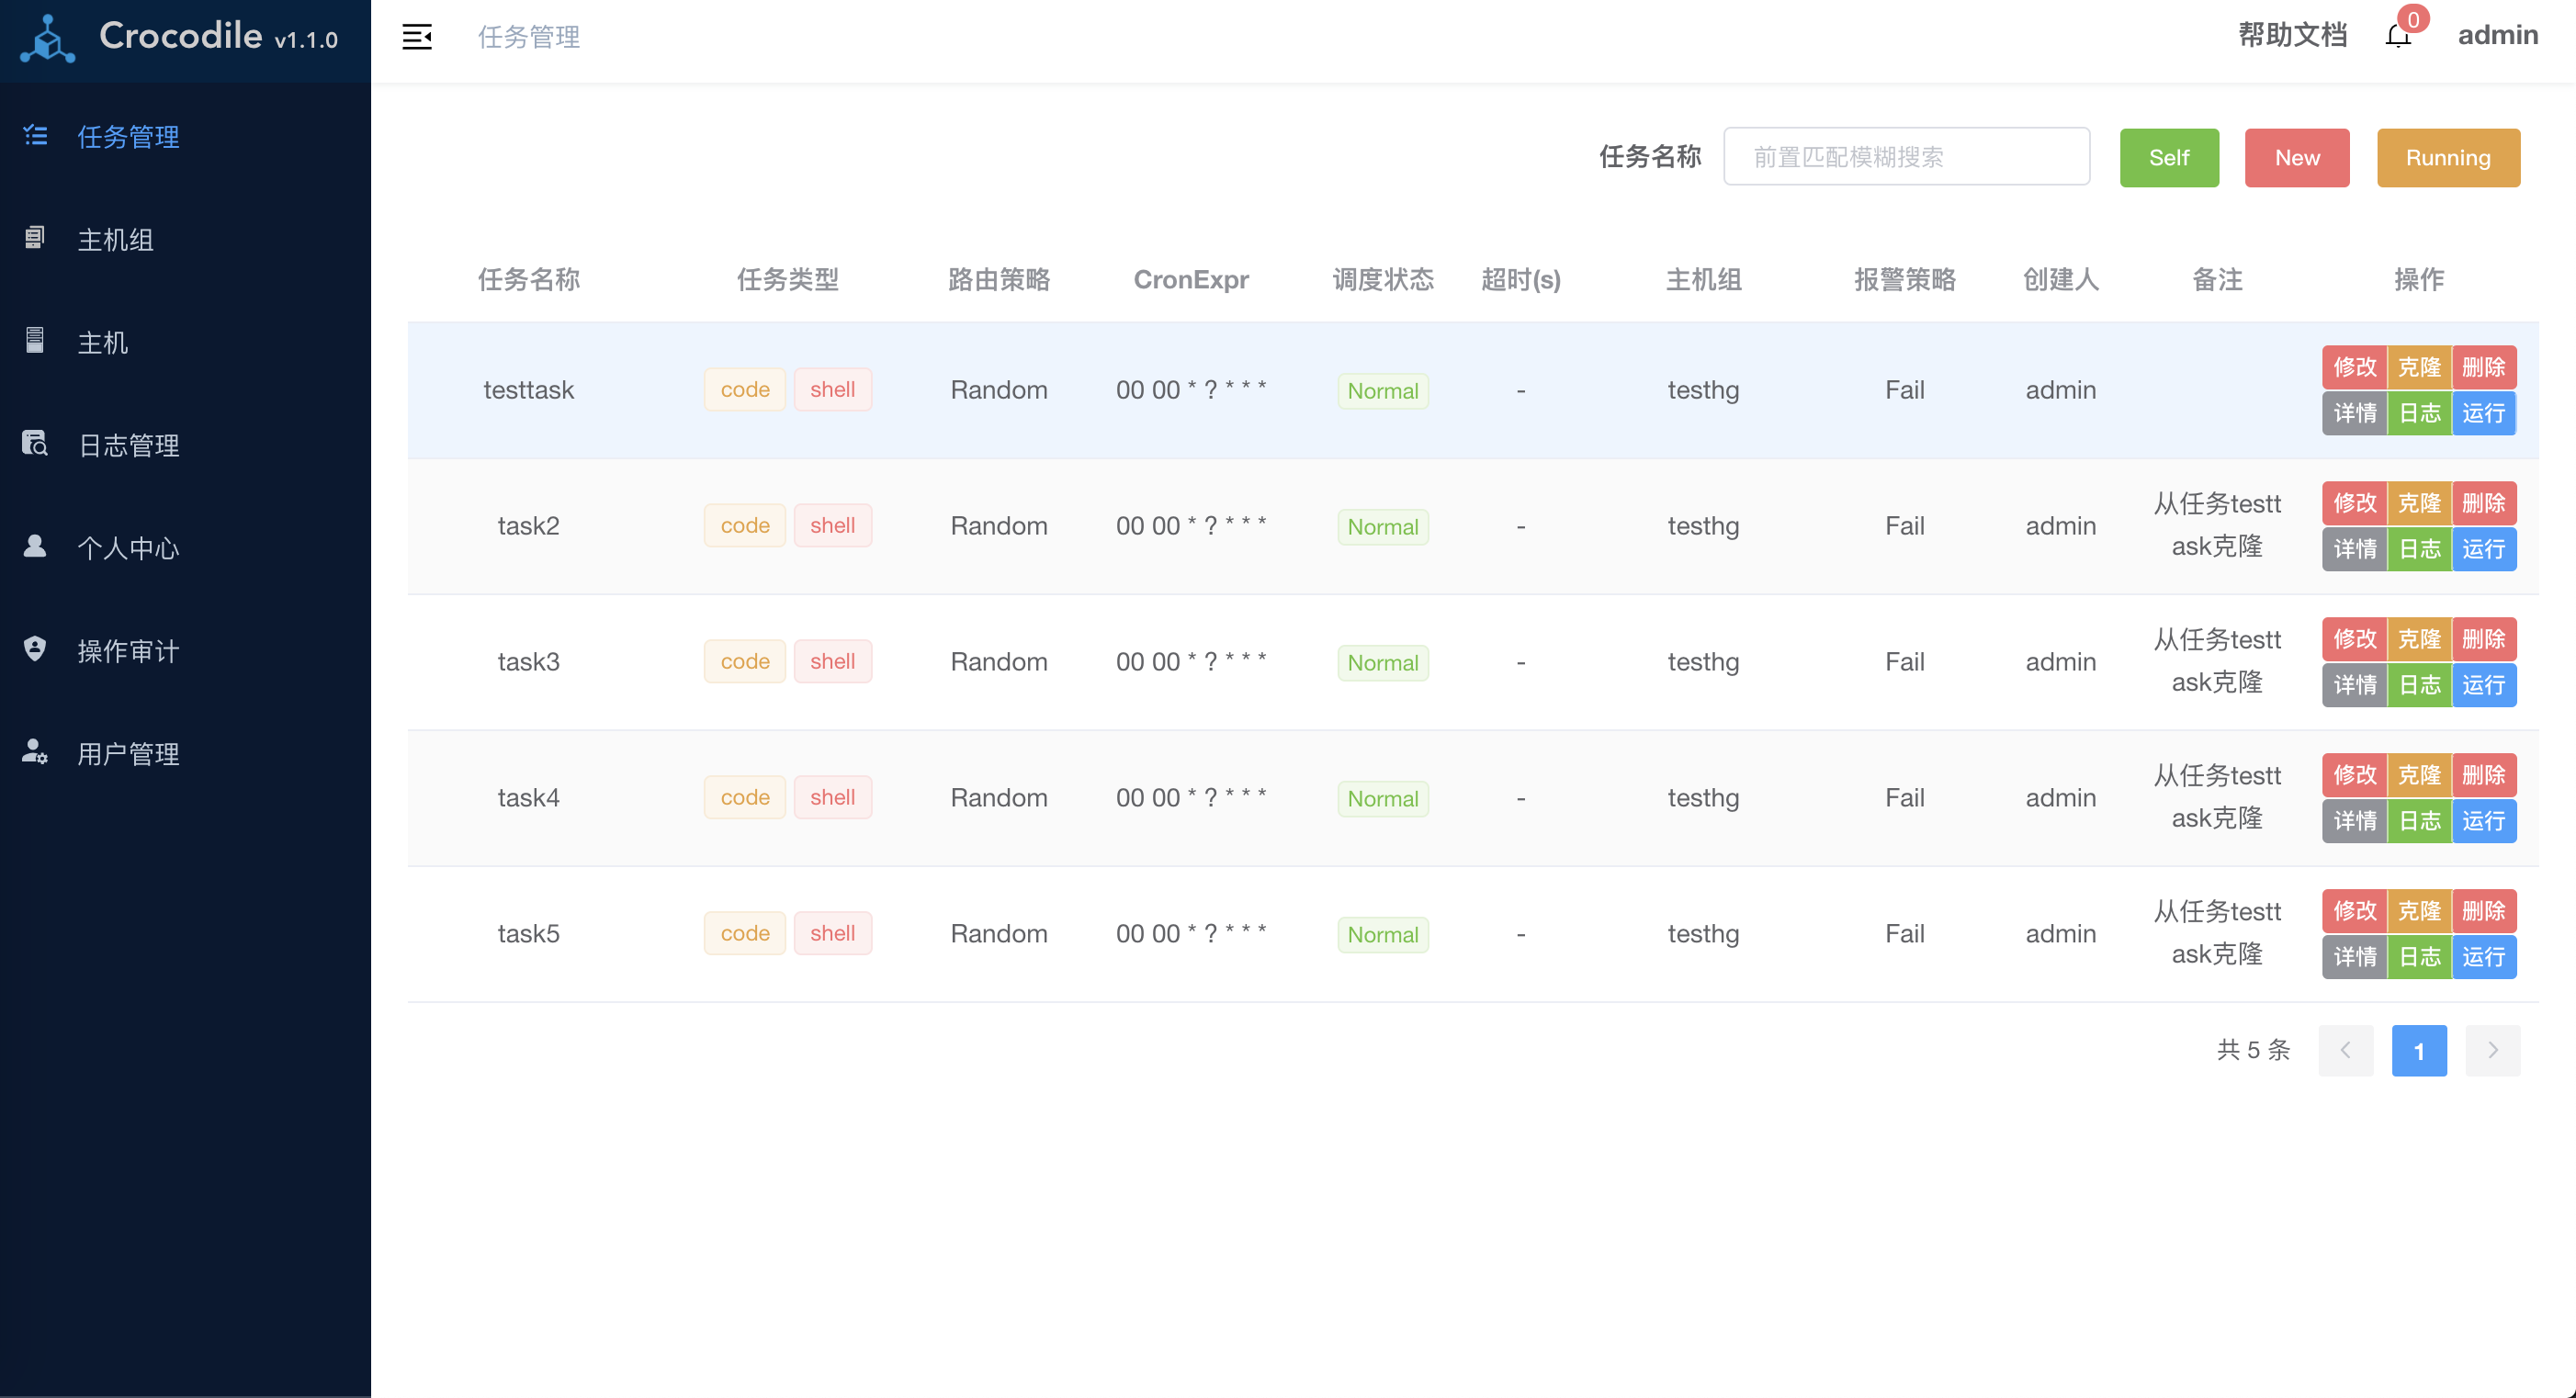Focus the 任务名称 search input field
2576x1398 pixels.
click(x=1906, y=157)
